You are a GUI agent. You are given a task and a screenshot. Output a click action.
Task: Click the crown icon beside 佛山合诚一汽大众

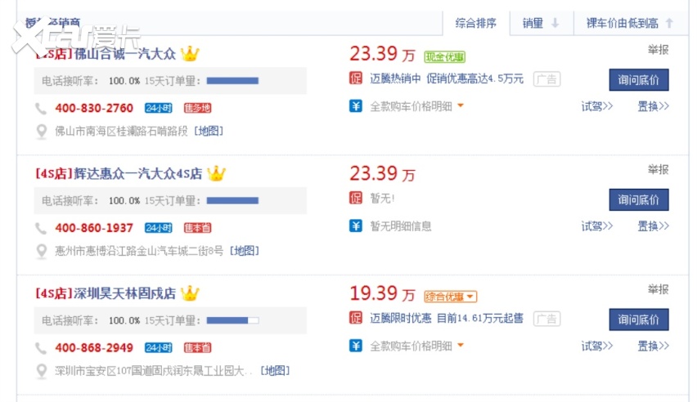click(x=190, y=54)
